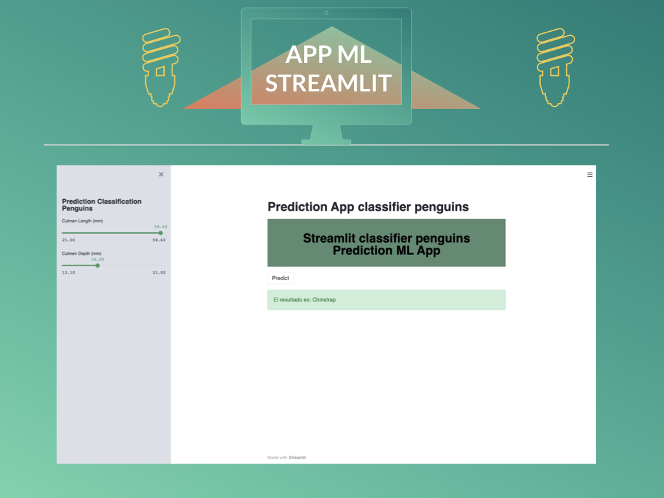Click the 'Prediction App classifier penguins' title
The height and width of the screenshot is (498, 664).
368,207
